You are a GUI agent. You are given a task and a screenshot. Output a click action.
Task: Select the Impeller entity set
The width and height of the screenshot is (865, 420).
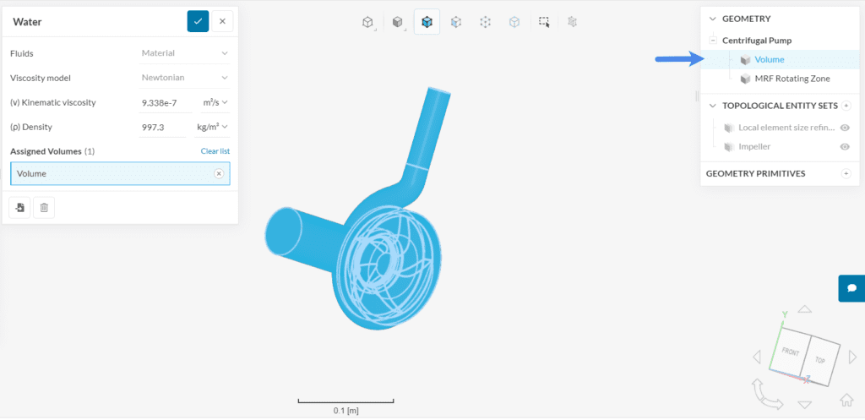pos(754,147)
